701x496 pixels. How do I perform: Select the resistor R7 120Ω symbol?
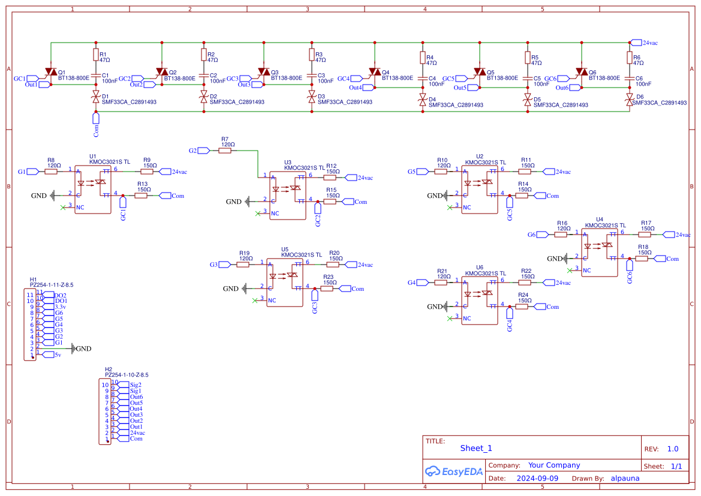(224, 150)
